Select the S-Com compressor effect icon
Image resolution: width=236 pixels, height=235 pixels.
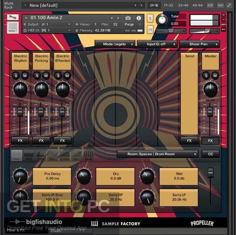[x=64, y=155]
